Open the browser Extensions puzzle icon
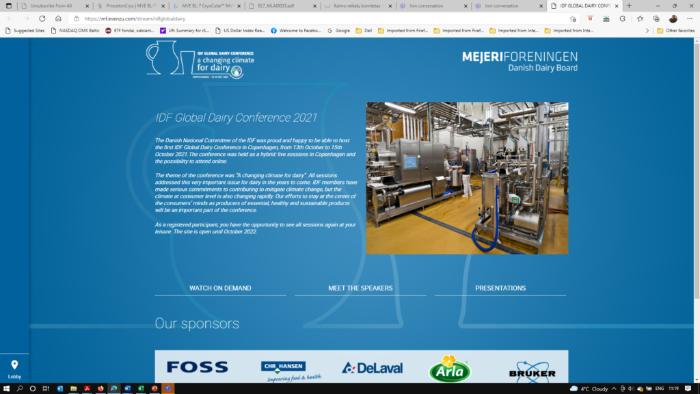 point(622,18)
